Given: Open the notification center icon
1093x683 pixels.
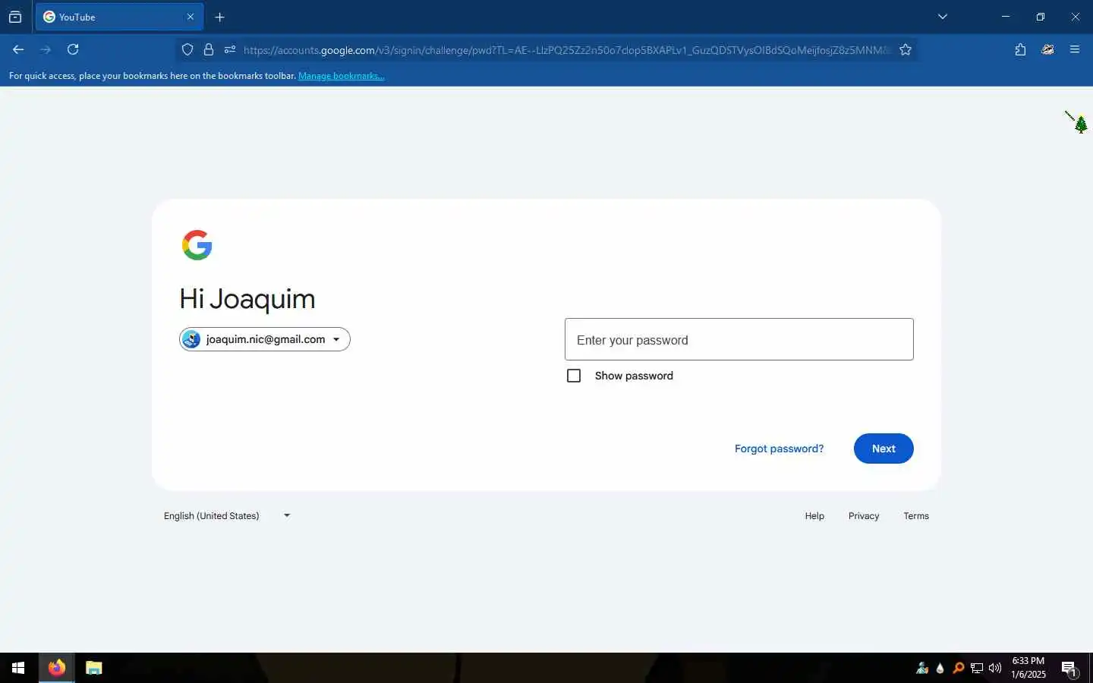Looking at the screenshot, I should tap(1069, 669).
